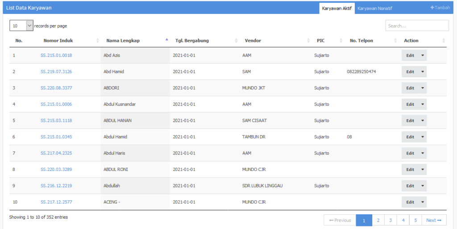
Task: Click current pagination page 1
Action: point(364,220)
